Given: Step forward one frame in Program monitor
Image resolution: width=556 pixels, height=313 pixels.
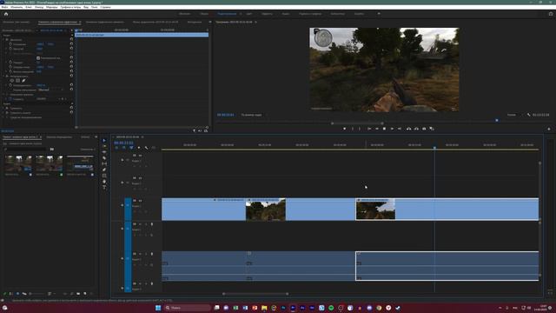Looking at the screenshot, I should (392, 129).
